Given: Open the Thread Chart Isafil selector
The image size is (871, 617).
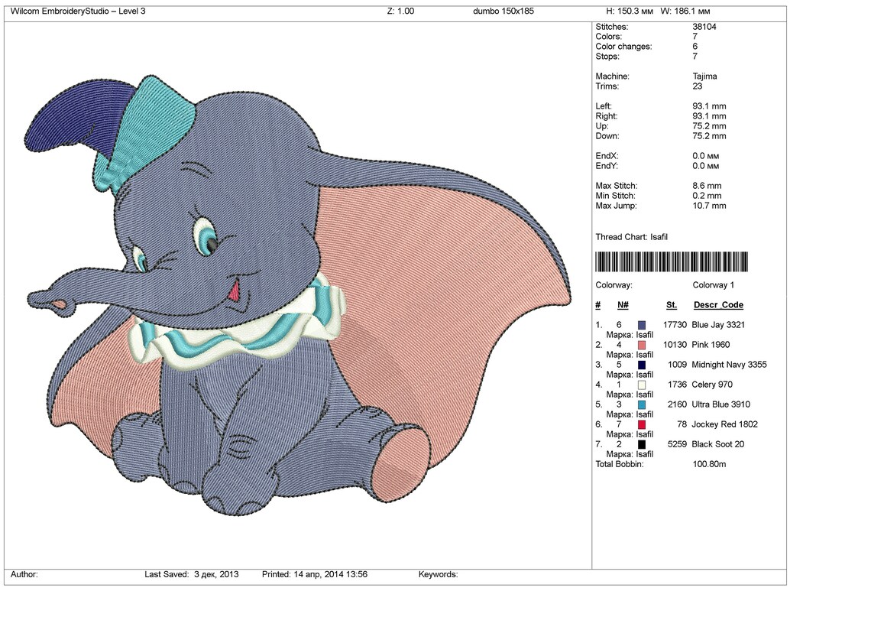Looking at the screenshot, I should (x=633, y=236).
